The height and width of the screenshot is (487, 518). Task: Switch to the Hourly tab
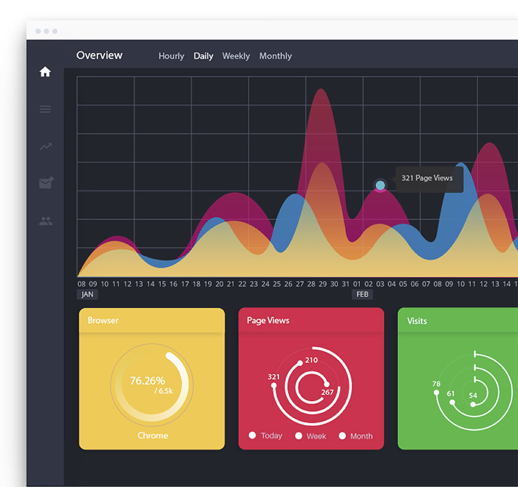[x=171, y=56]
